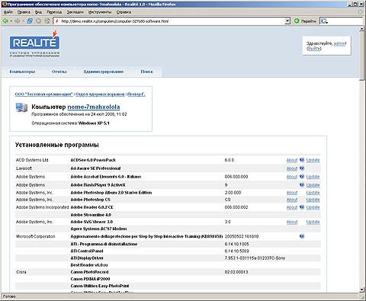Open the Переход menu

(54, 12)
